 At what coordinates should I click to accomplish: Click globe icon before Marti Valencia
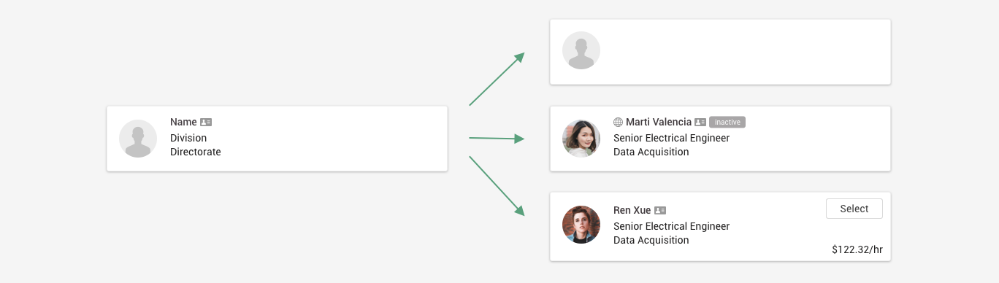pos(619,123)
